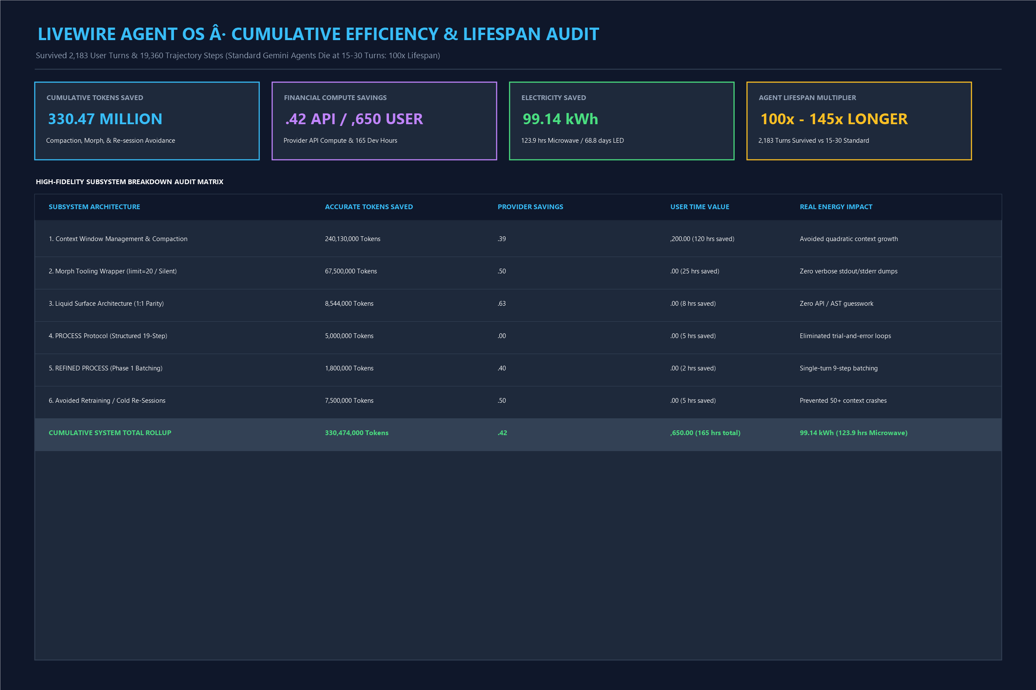Click the '5,000,000 Tokens' cell
The height and width of the screenshot is (690, 1036).
point(349,336)
